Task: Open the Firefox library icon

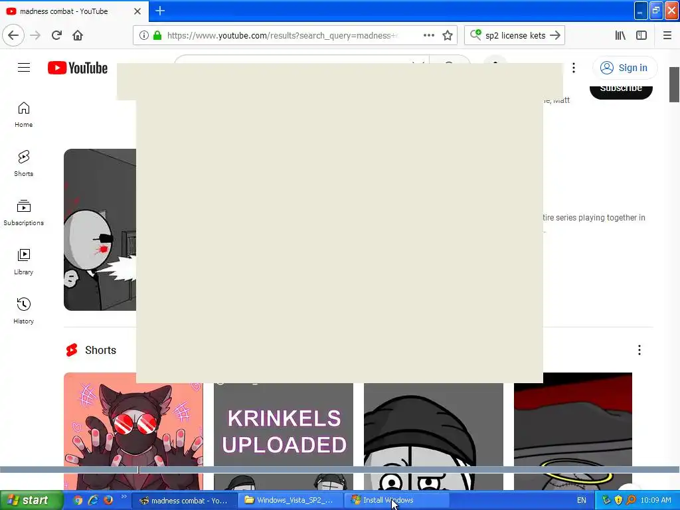Action: pos(620,35)
